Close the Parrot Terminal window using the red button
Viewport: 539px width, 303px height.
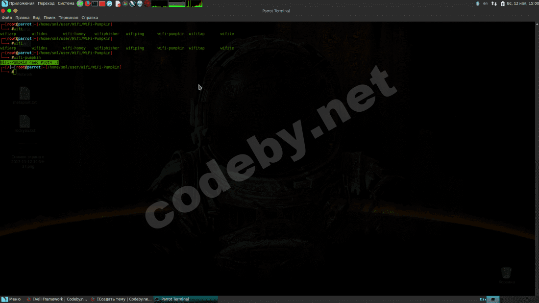pyautogui.click(x=3, y=11)
